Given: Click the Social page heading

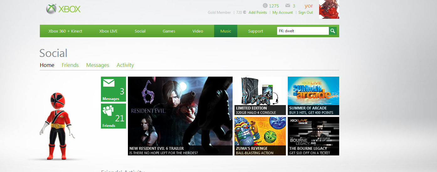Looking at the screenshot, I should (53, 53).
